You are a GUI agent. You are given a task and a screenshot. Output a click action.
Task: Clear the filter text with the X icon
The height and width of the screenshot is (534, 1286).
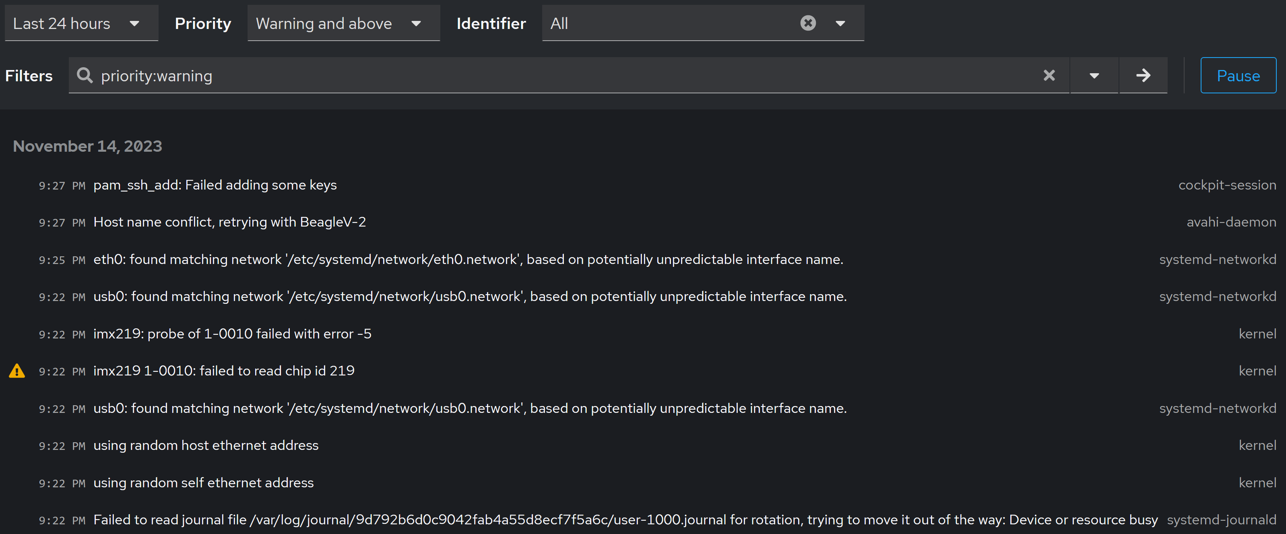(1049, 75)
